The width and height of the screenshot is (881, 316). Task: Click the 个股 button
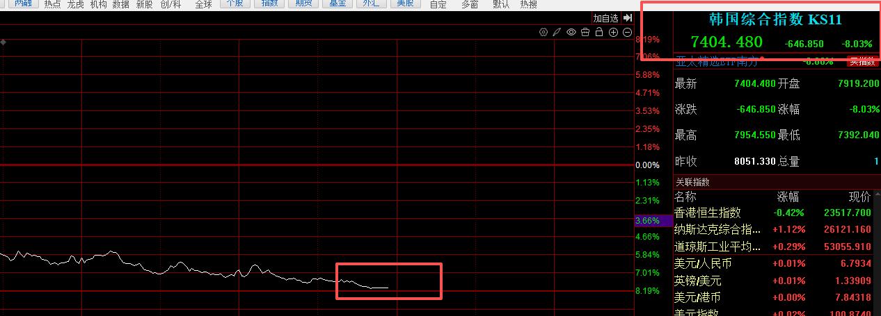[236, 3]
